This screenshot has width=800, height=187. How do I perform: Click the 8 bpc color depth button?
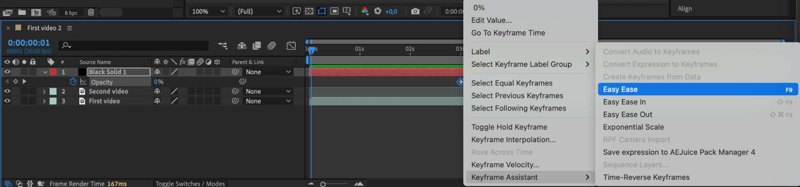coord(71,13)
